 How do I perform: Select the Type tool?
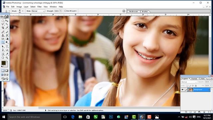click(x=7, y=47)
